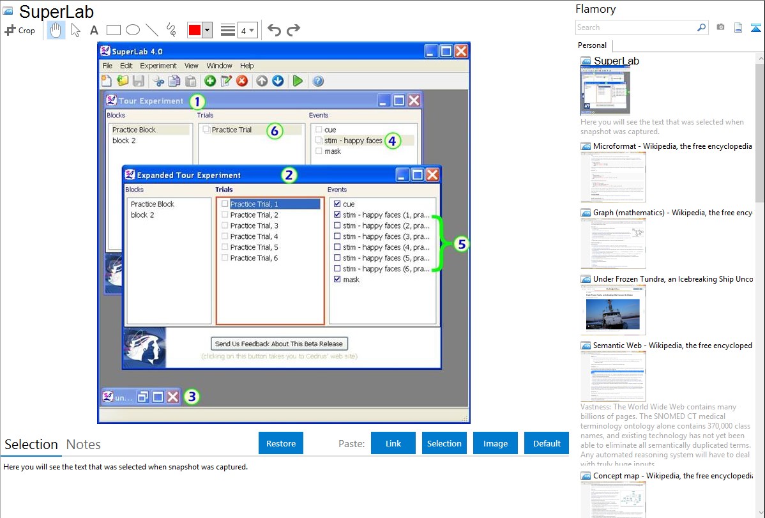Viewport: 765px width, 518px height.
Task: Open the Microformat - Wikipedia snapshot thumbnail
Action: click(613, 177)
